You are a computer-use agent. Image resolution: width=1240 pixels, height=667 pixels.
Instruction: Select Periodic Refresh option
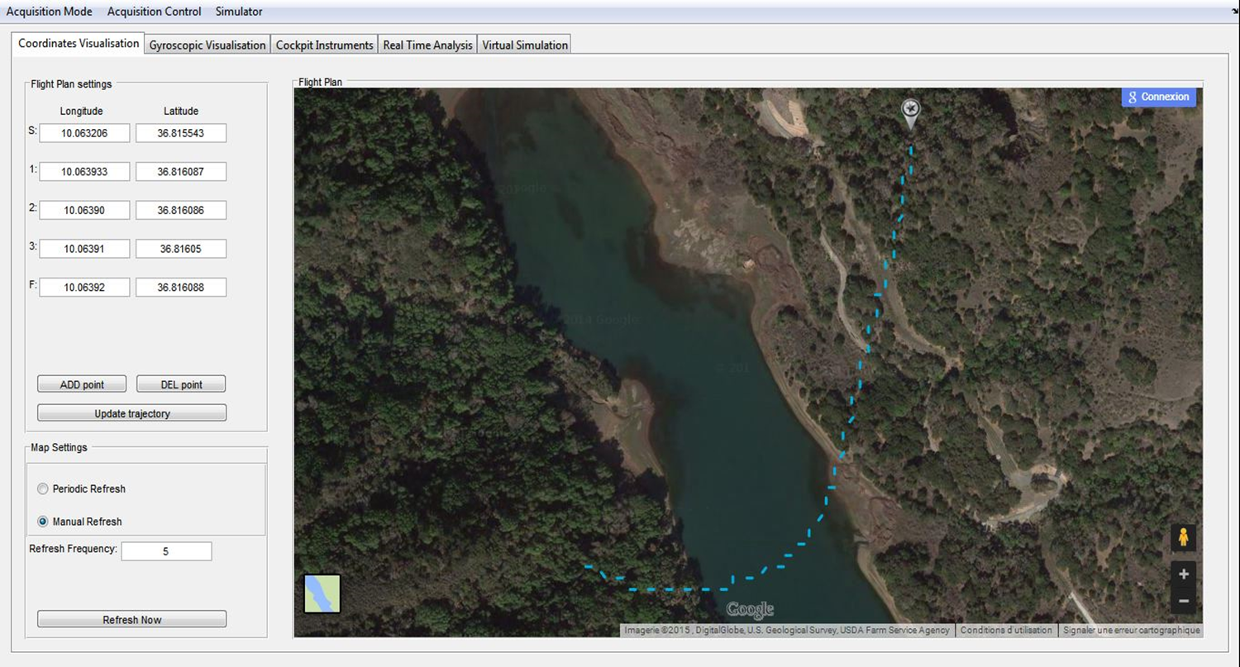[81, 488]
